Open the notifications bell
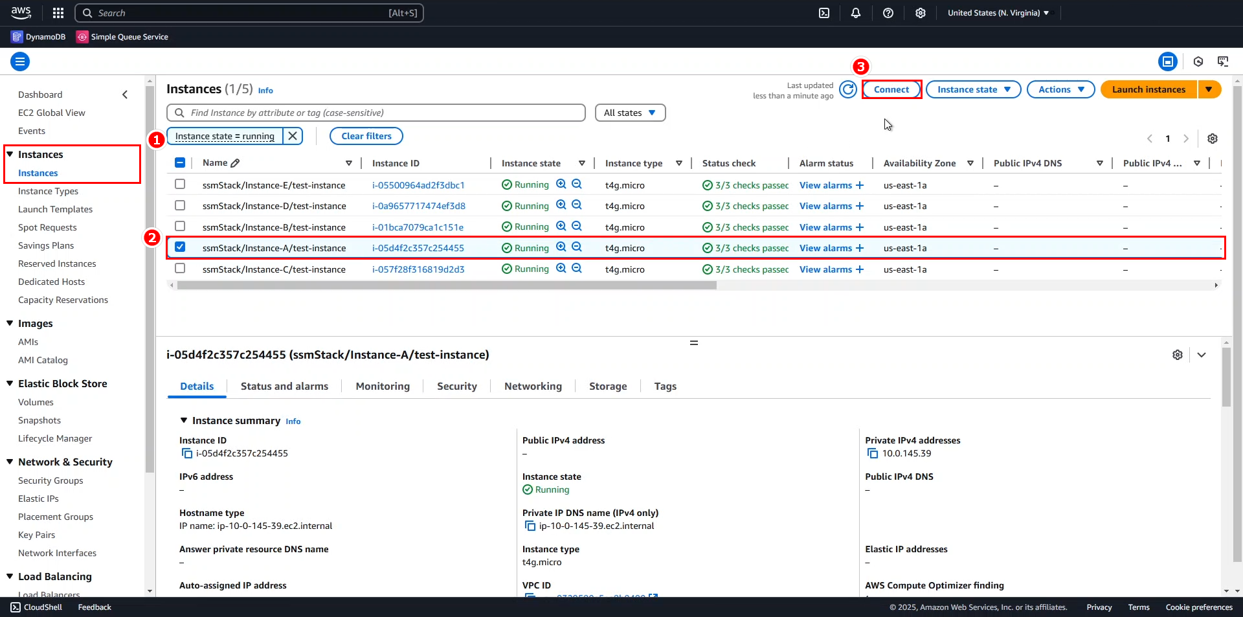The width and height of the screenshot is (1243, 617). tap(856, 13)
